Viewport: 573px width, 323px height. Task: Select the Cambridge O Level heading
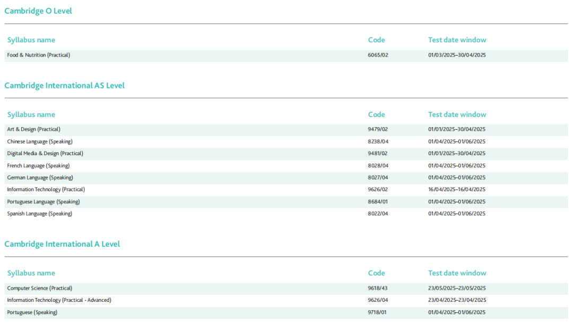pos(38,11)
